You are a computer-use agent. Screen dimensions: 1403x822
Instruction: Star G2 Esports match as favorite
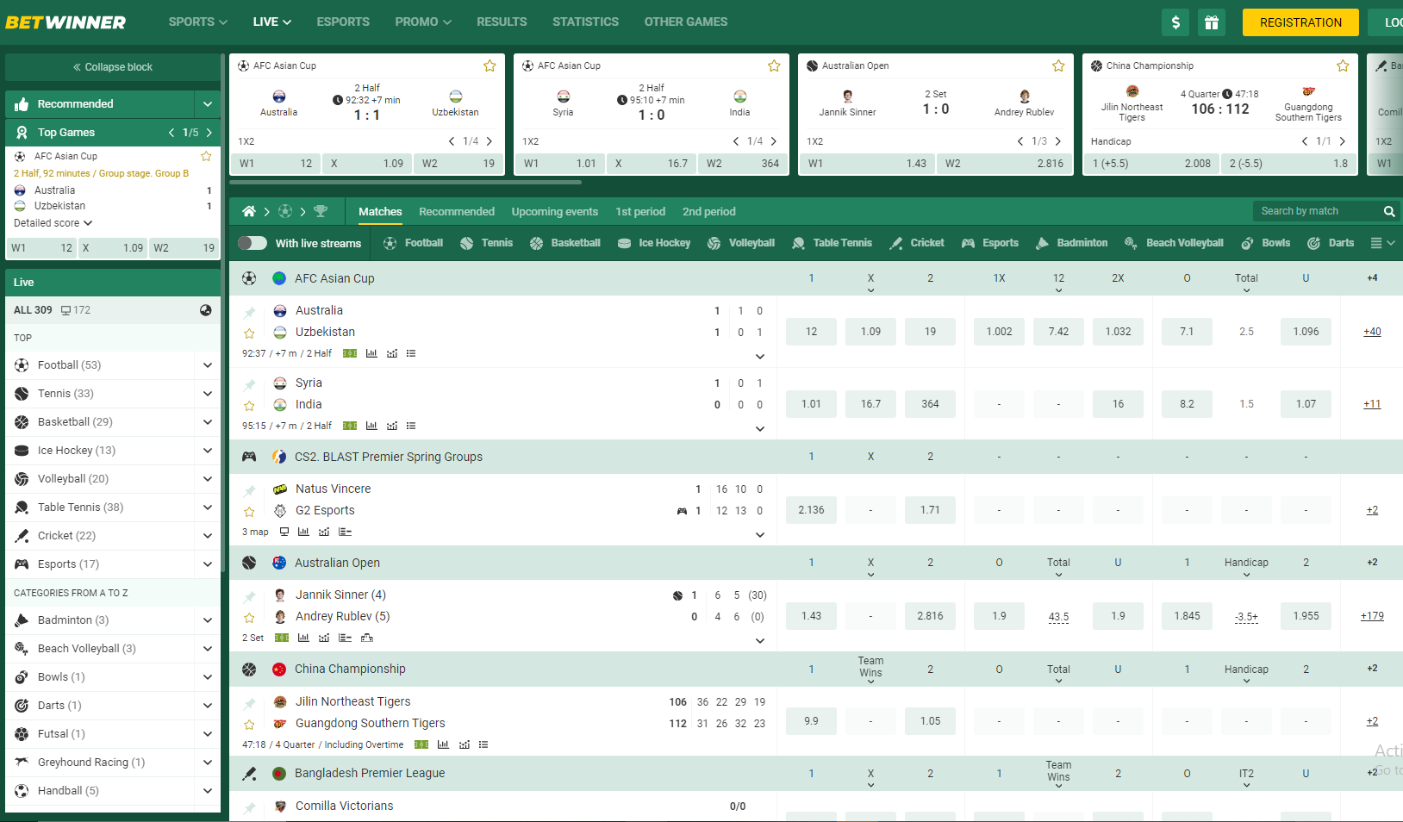249,512
